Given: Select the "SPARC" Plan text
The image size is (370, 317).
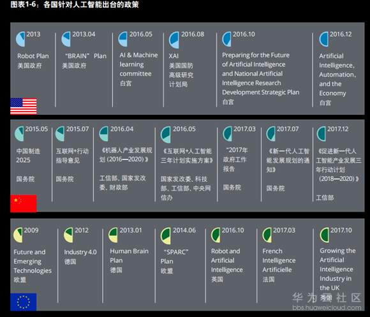Looking at the screenshot, I should click(x=174, y=256).
